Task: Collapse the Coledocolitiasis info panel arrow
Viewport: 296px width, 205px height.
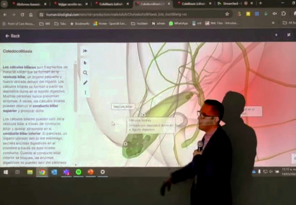Action: 85,51
